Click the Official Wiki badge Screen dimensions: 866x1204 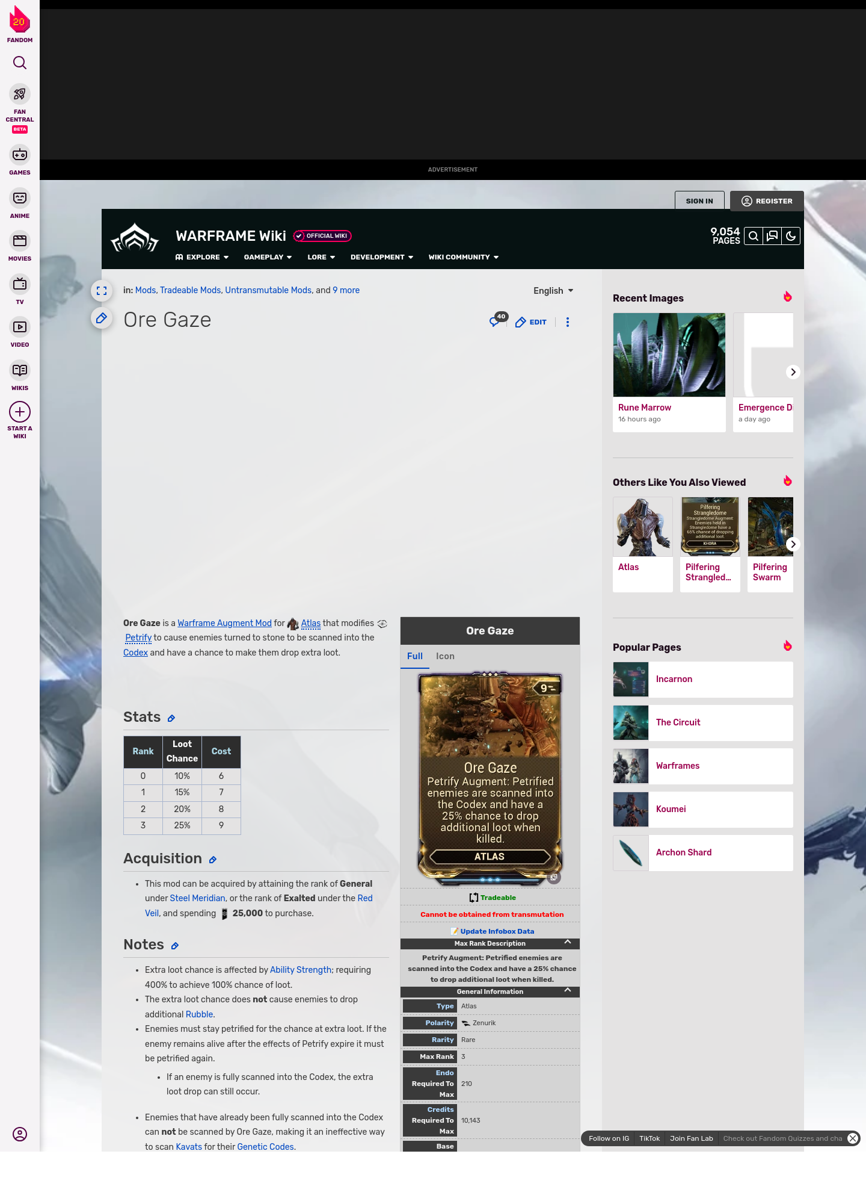(322, 236)
